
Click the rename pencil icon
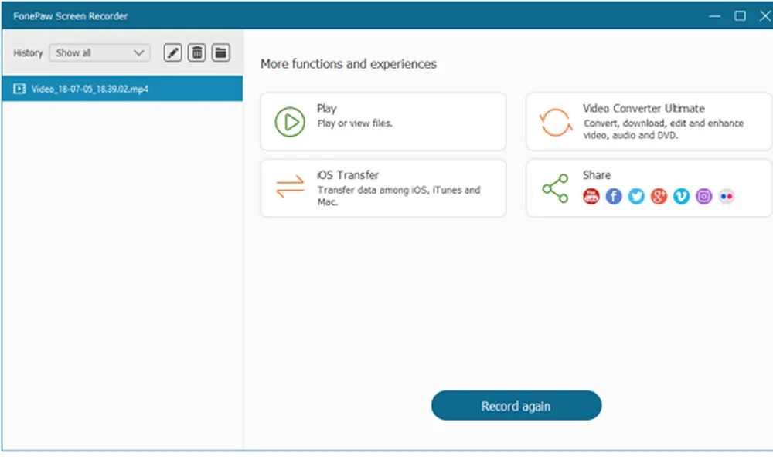pyautogui.click(x=172, y=52)
